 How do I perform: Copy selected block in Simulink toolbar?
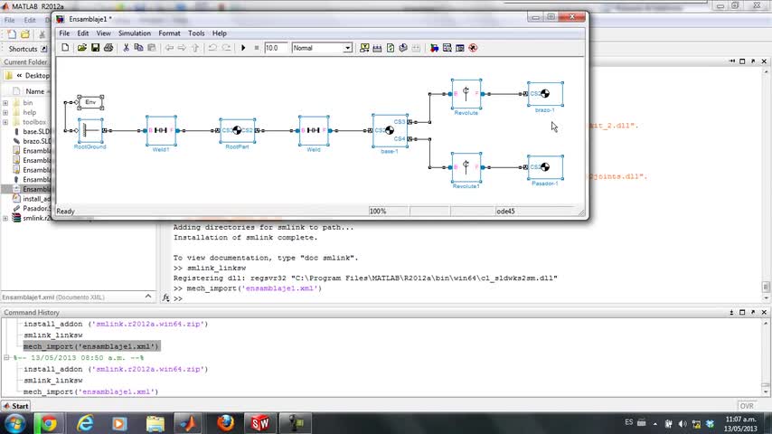[139, 48]
